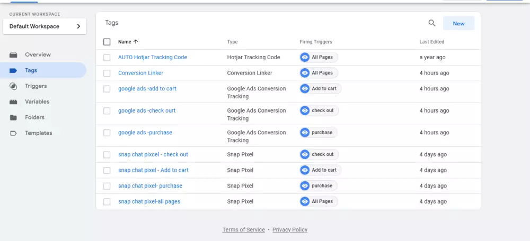Open the Tags section in sidebar
Image resolution: width=530 pixels, height=241 pixels.
click(x=31, y=70)
